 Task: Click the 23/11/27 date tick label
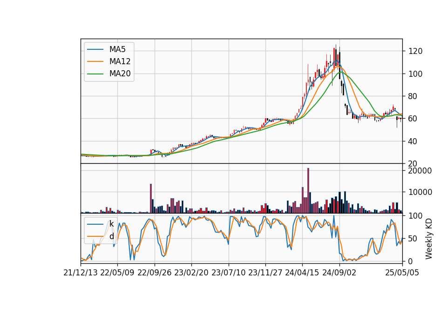(265, 273)
